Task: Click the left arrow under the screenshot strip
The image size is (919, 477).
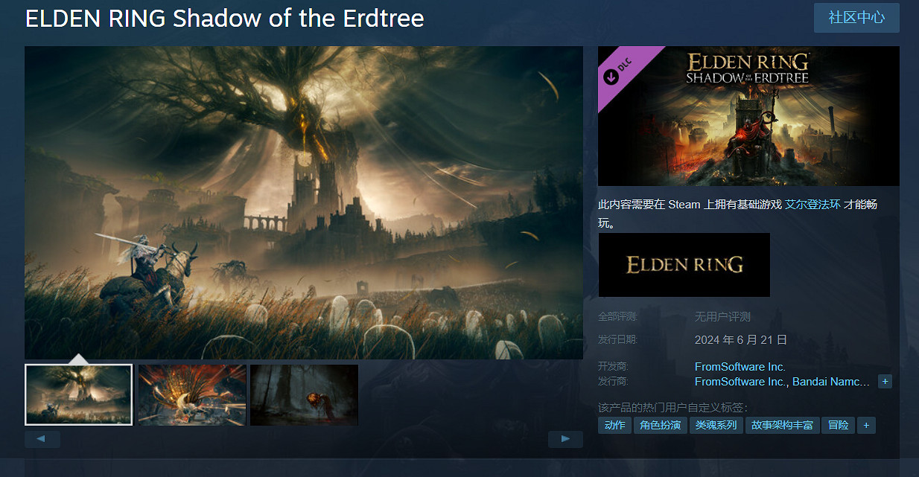Action: pyautogui.click(x=42, y=439)
